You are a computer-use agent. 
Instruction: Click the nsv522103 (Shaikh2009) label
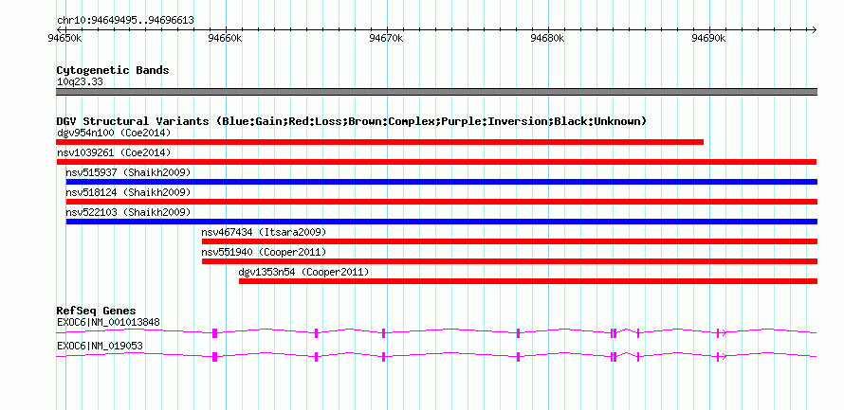[128, 212]
